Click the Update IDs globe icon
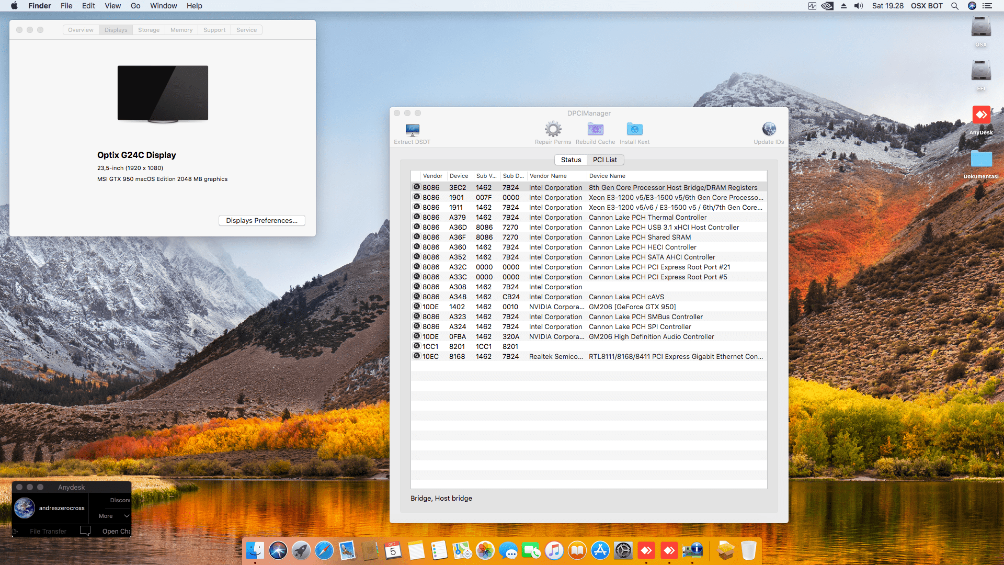 (769, 129)
